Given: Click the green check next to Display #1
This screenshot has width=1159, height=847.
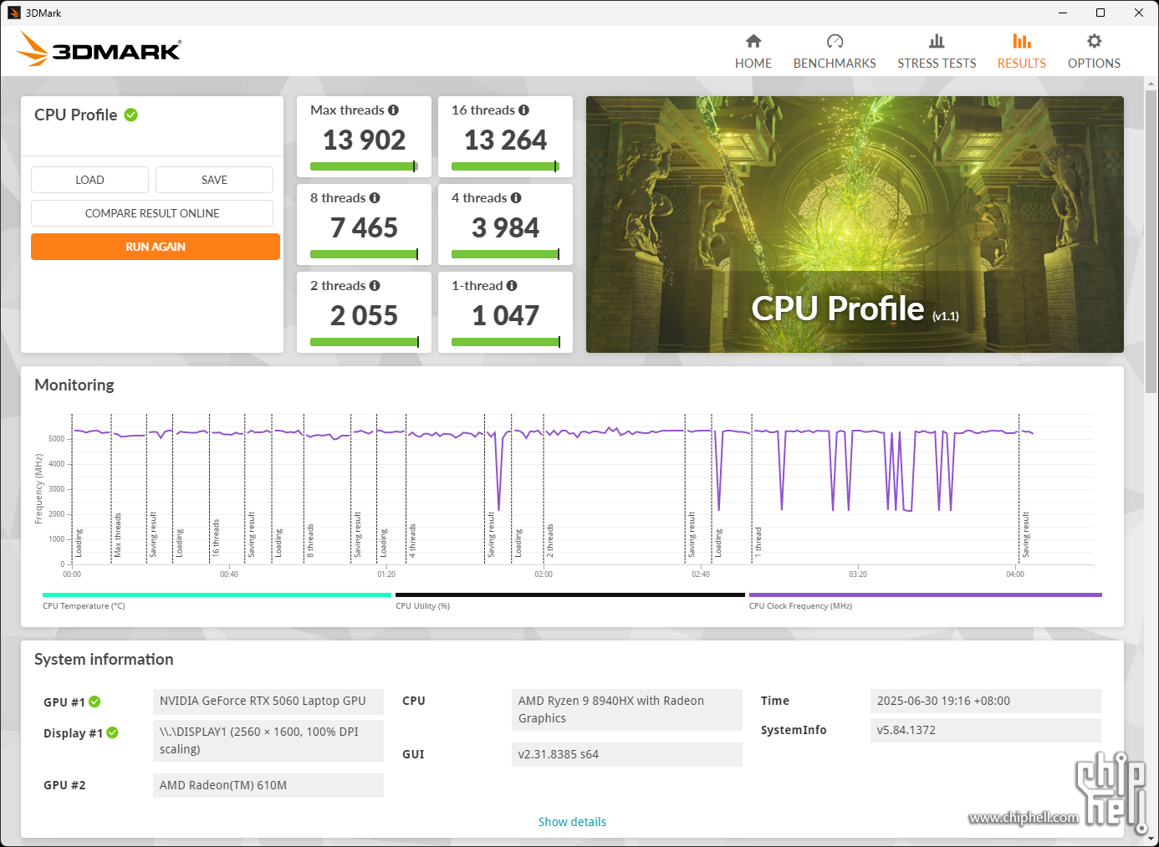Looking at the screenshot, I should 112,732.
